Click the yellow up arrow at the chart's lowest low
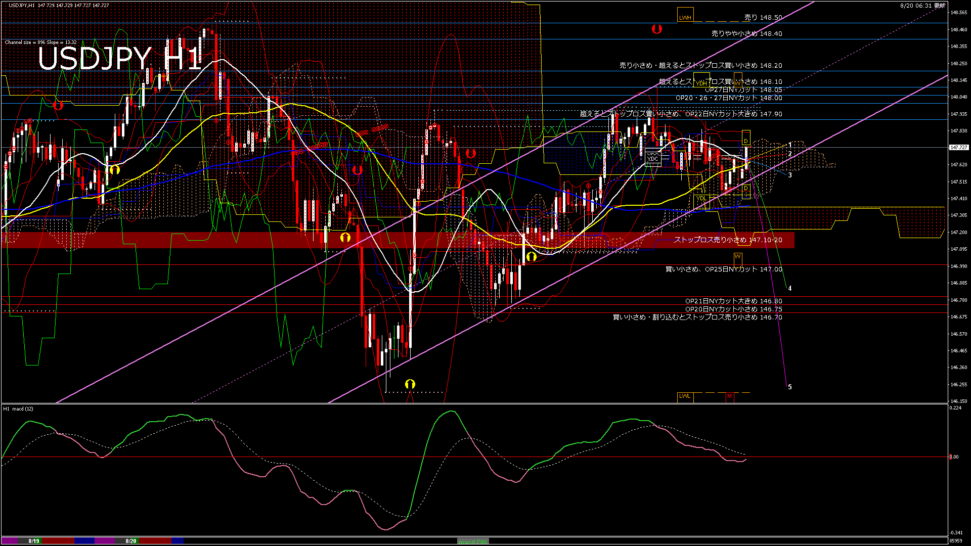Image resolution: width=971 pixels, height=546 pixels. [x=410, y=384]
